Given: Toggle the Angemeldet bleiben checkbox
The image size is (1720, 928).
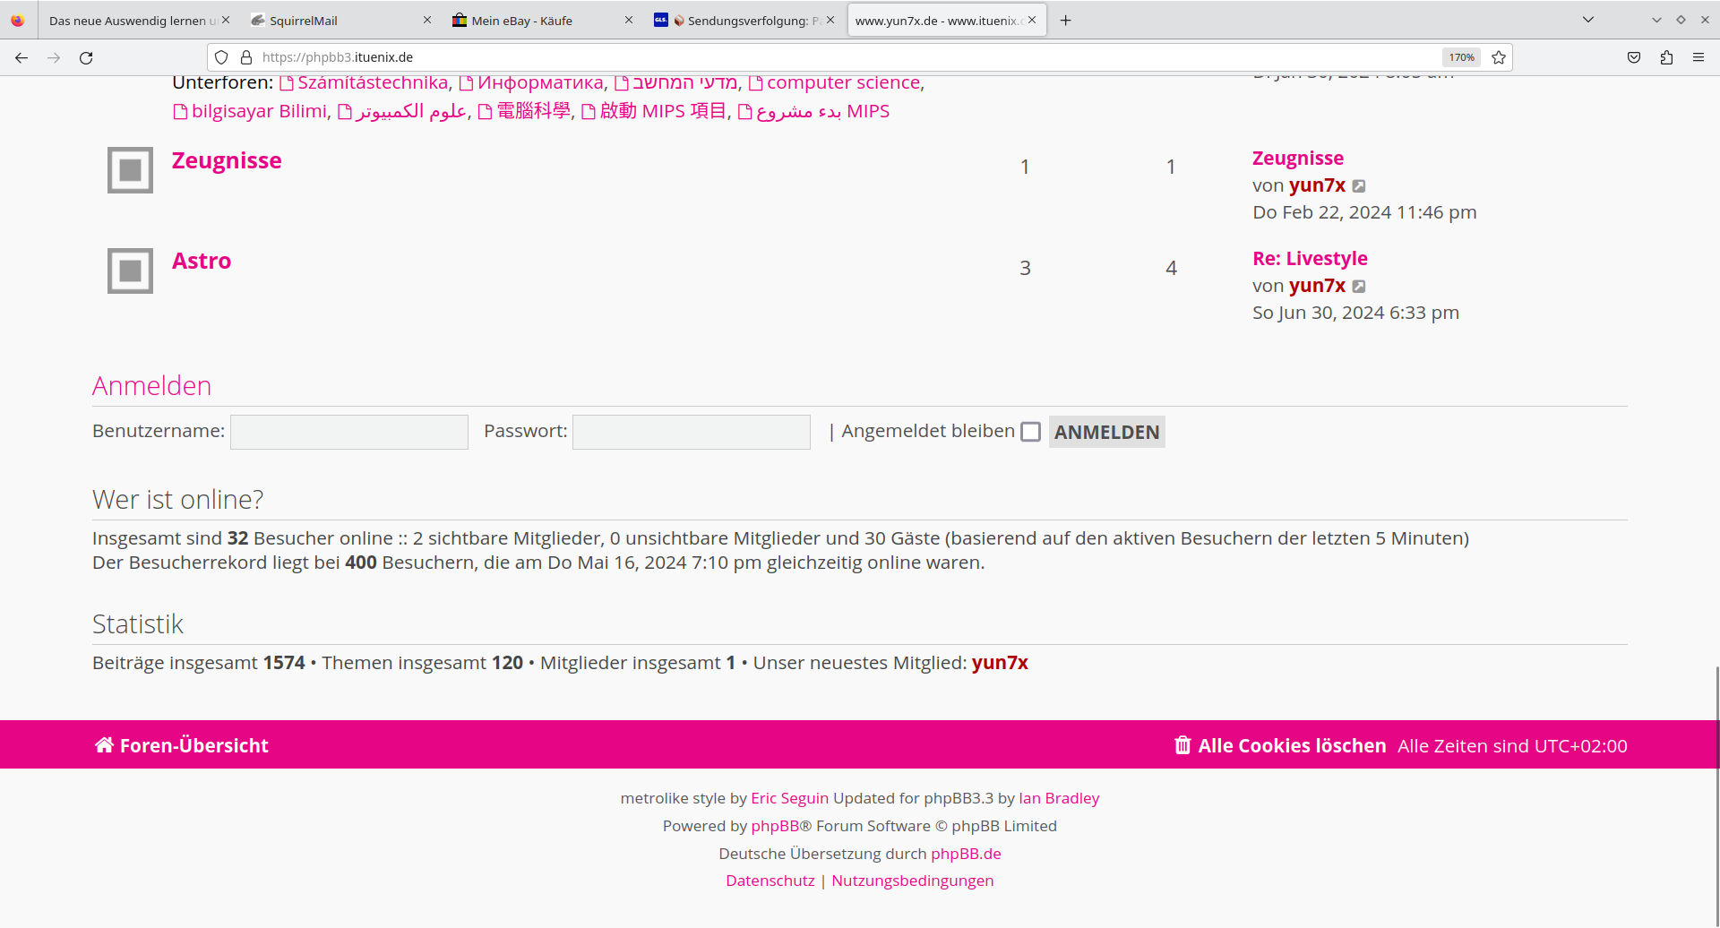Looking at the screenshot, I should (1031, 432).
